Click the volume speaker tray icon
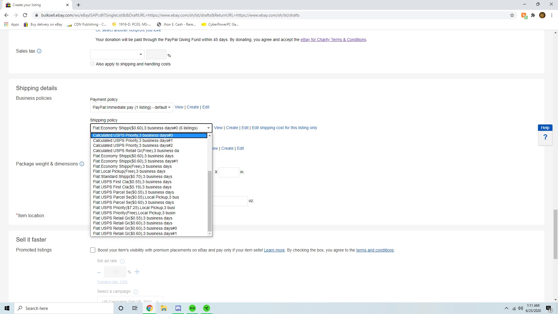Image resolution: width=558 pixels, height=314 pixels. (521, 308)
